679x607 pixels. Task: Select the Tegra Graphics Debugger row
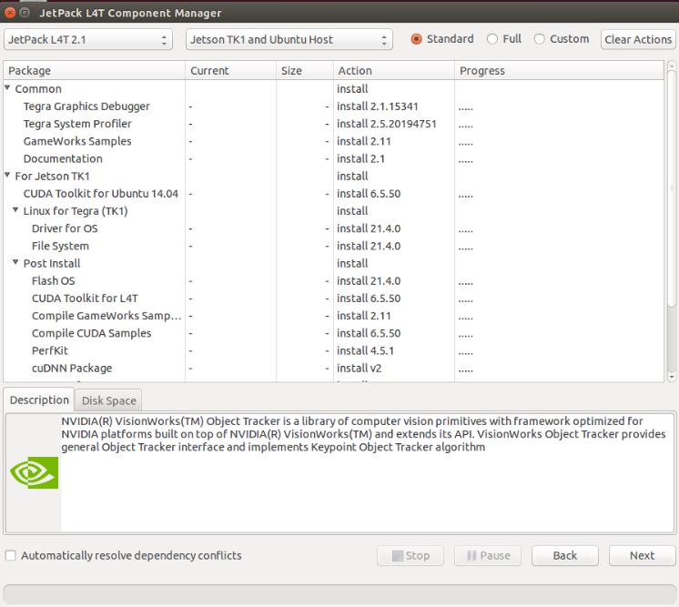[333, 106]
